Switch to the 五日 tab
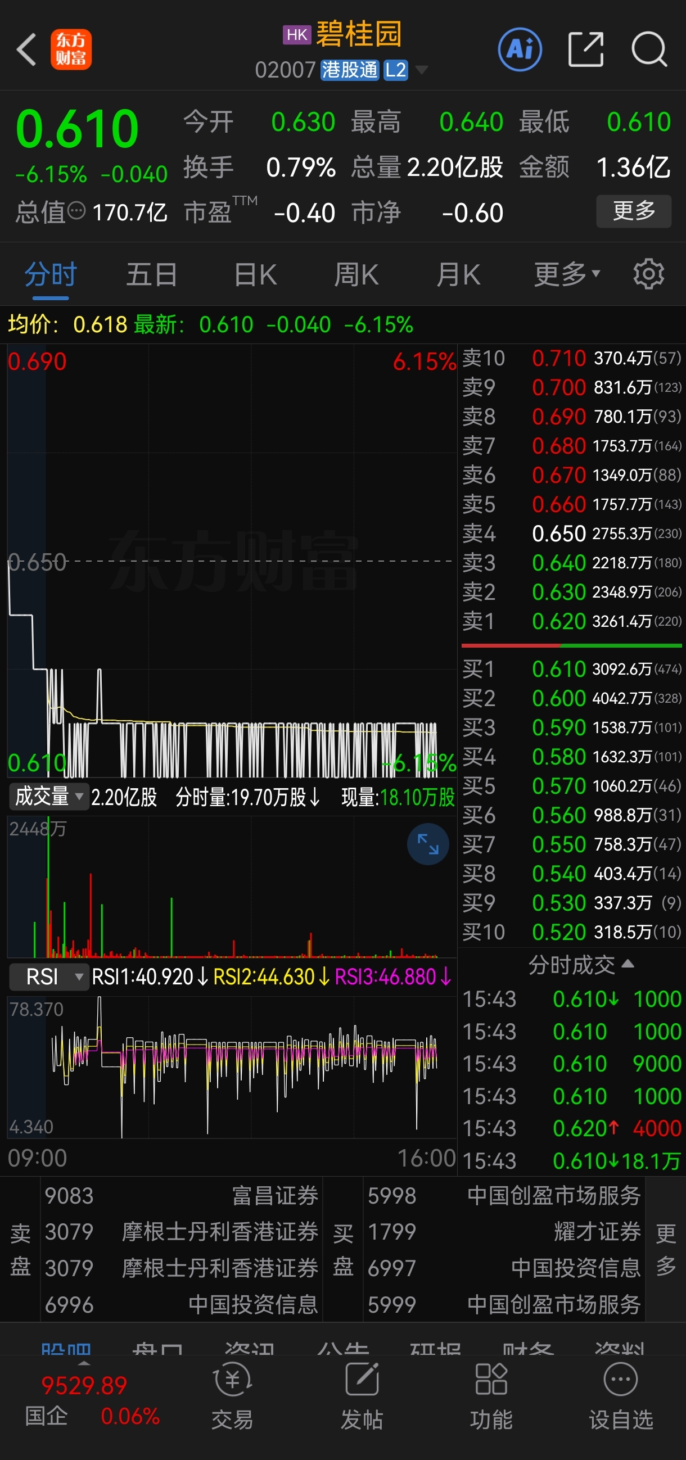 151,275
